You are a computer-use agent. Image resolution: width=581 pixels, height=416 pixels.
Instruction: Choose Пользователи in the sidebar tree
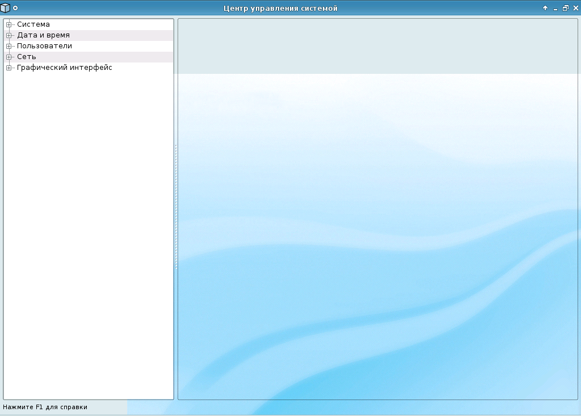(x=44, y=46)
